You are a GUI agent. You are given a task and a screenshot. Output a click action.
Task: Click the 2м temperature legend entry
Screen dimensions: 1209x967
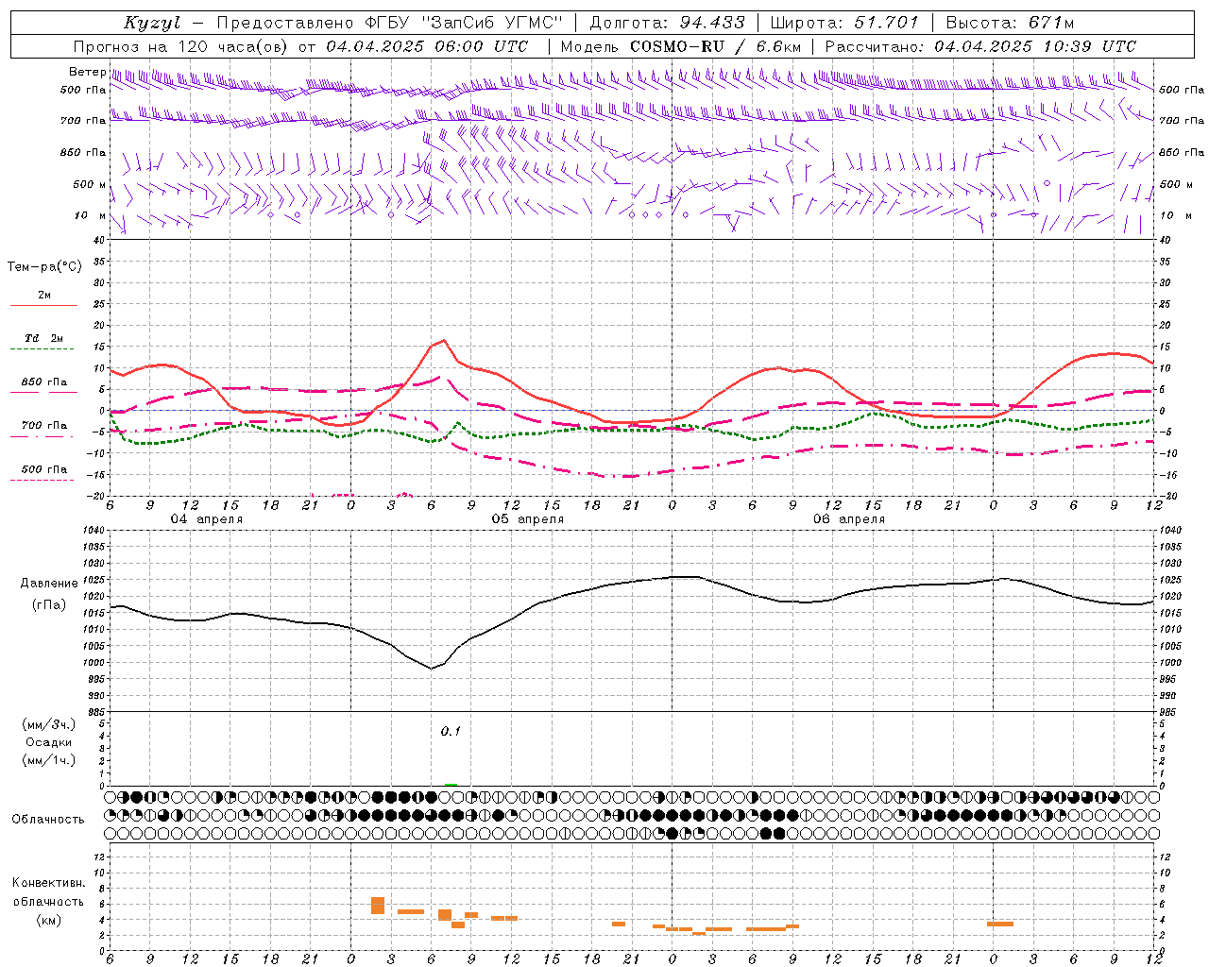coord(44,296)
